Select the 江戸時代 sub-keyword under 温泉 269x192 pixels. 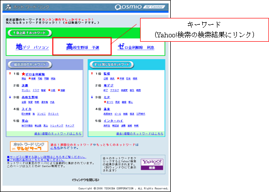141,114
